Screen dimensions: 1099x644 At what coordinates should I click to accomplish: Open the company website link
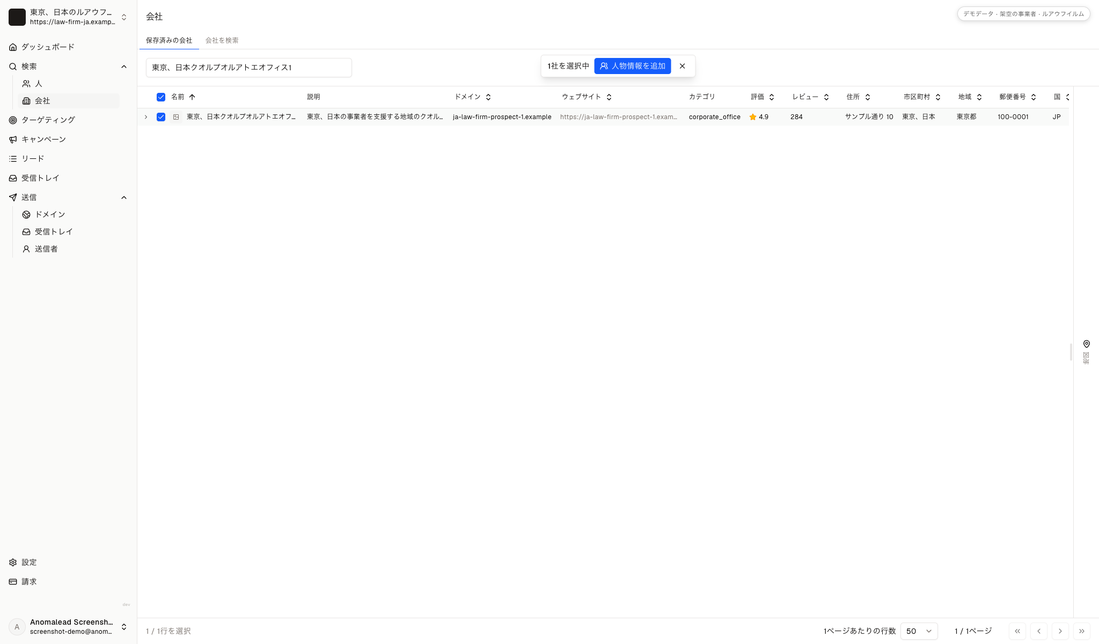tap(618, 117)
